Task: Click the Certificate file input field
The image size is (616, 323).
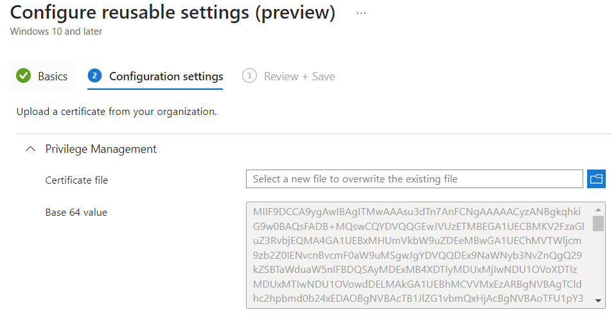Action: pyautogui.click(x=414, y=179)
